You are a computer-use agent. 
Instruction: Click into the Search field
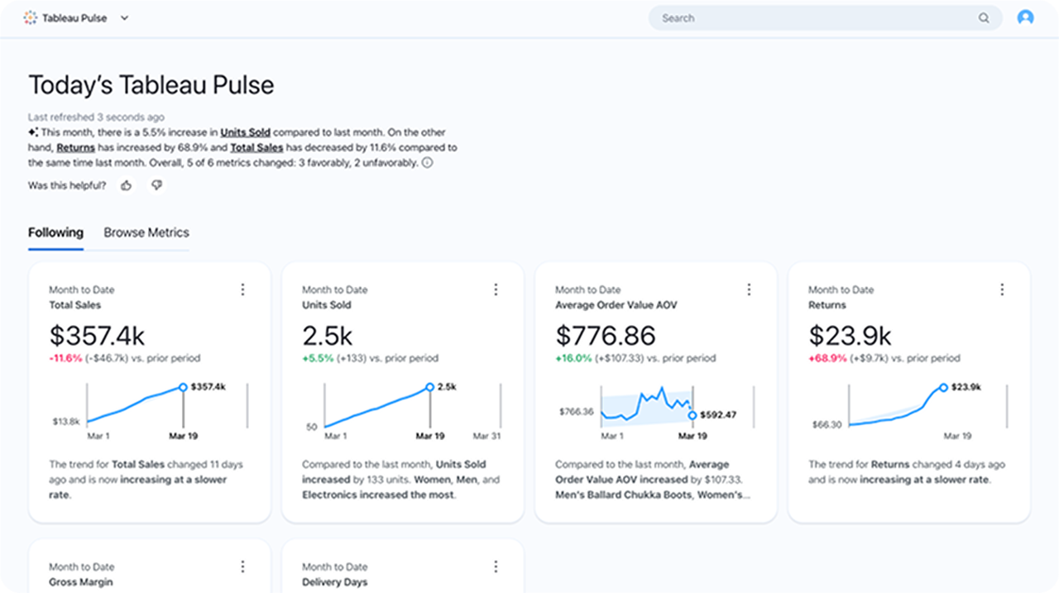(x=825, y=18)
